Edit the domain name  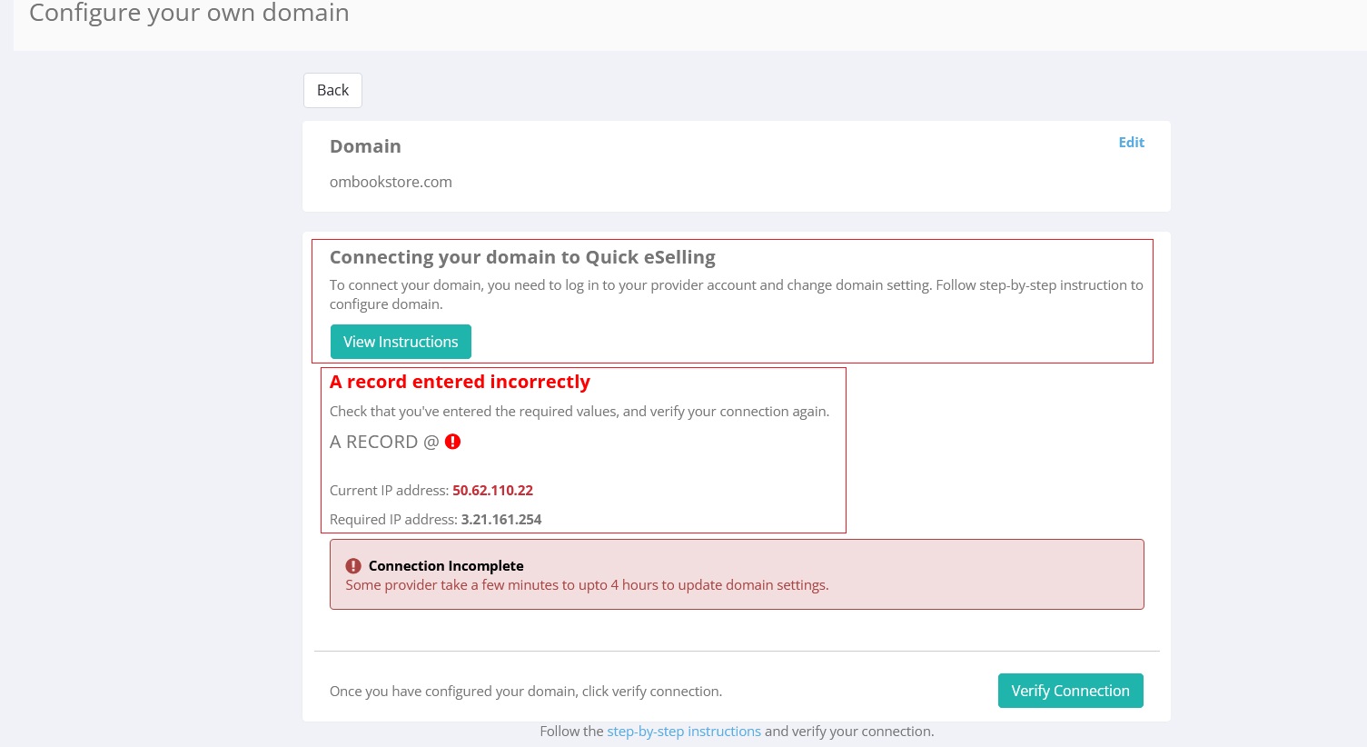click(1131, 142)
